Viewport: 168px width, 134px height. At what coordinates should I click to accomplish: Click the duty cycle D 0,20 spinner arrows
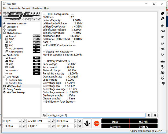19,121
